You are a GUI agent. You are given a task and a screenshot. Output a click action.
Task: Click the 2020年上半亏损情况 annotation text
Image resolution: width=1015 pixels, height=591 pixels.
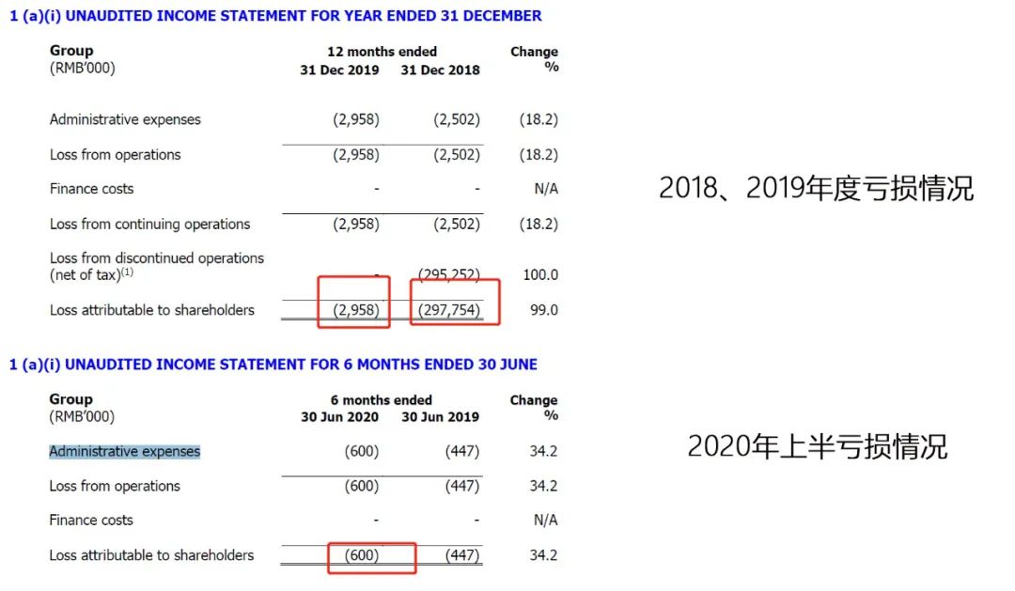(x=817, y=445)
